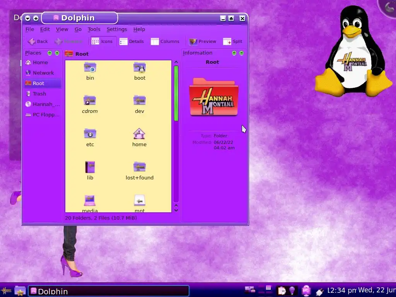396x297 pixels.
Task: Switch to Details view mode
Action: tap(131, 41)
